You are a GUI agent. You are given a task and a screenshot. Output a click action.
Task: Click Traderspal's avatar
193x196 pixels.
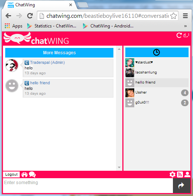12,65
